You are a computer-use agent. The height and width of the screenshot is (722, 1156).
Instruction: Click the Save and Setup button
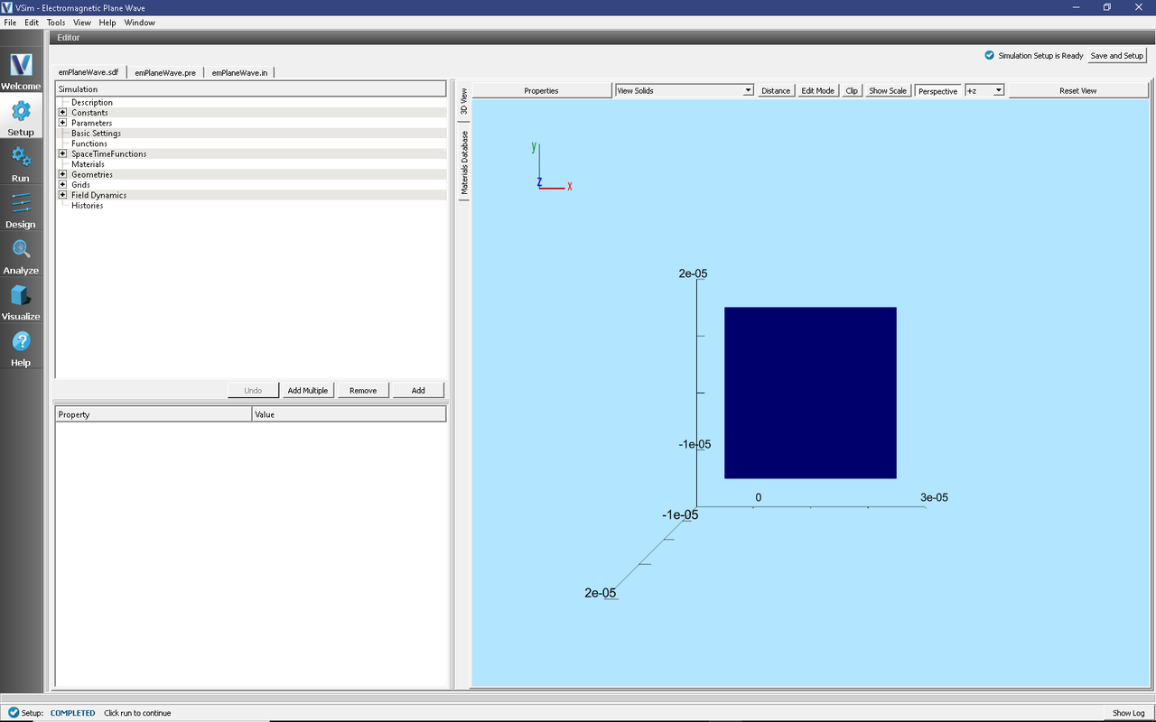pyautogui.click(x=1117, y=55)
